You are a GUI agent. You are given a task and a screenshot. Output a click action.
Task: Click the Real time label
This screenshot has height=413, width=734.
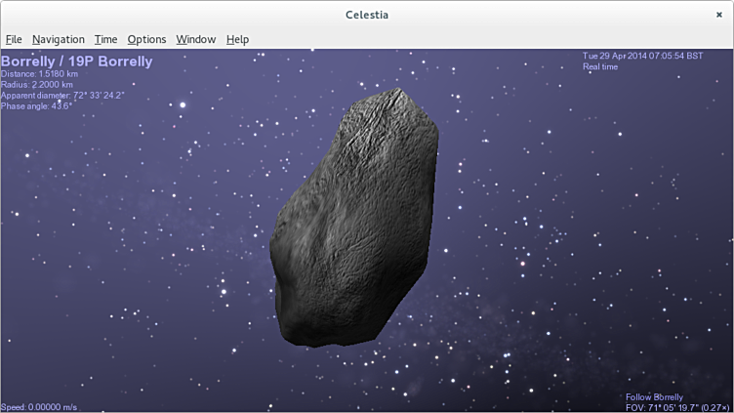tap(600, 66)
